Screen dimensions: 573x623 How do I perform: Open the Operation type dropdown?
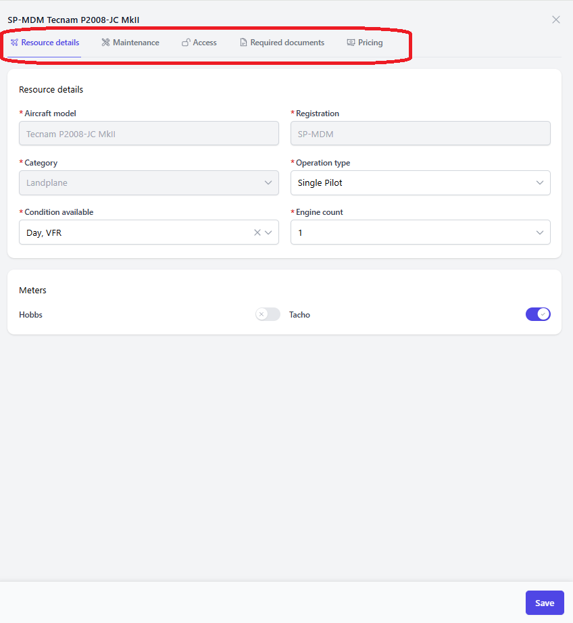420,182
